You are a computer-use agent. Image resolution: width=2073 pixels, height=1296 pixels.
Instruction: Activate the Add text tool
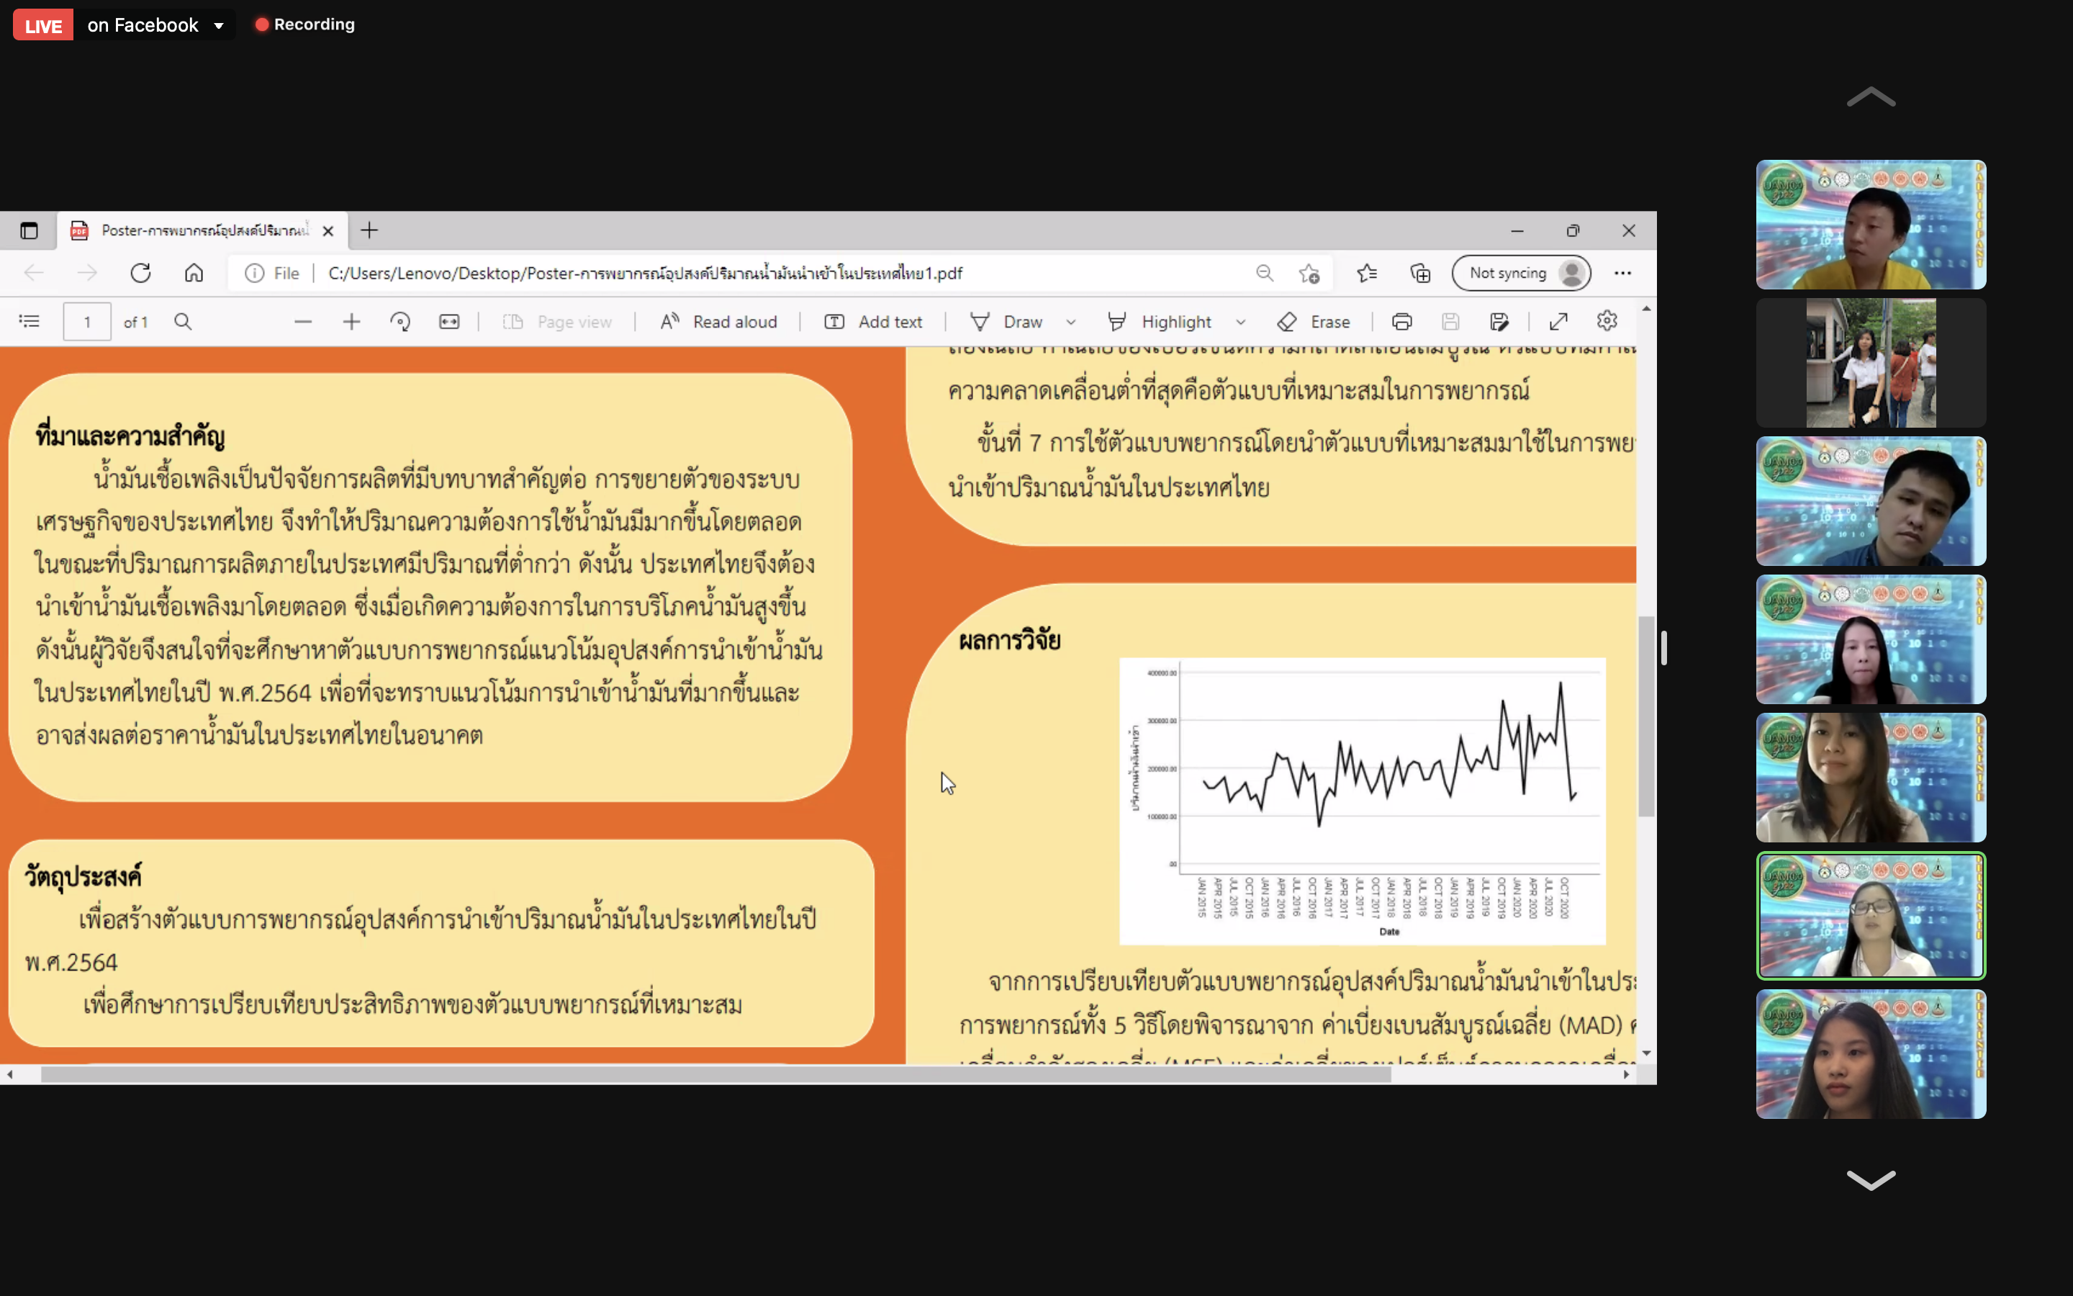(873, 321)
